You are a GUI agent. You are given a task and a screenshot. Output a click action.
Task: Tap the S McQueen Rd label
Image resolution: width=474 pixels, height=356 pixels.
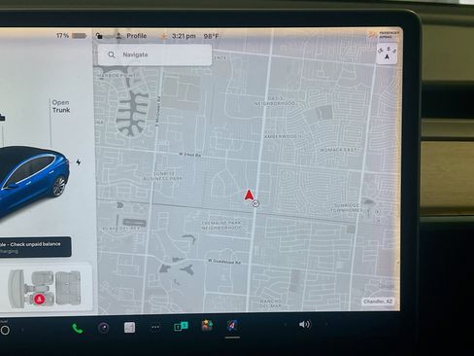[158, 112]
